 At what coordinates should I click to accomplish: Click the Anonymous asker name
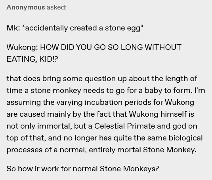[x=26, y=8]
